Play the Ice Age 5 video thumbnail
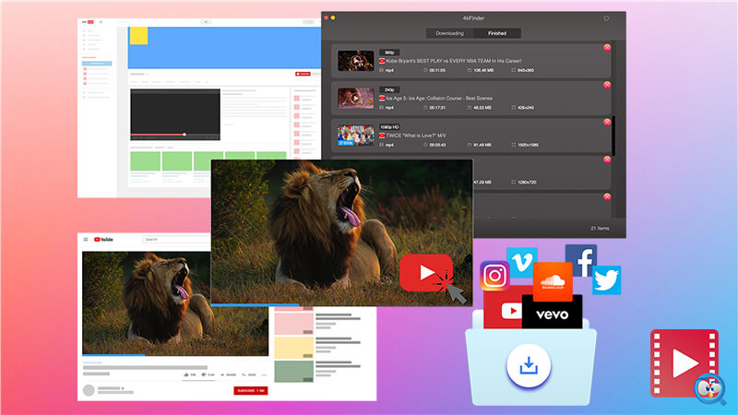Viewport: 738px width, 415px height. (355, 98)
